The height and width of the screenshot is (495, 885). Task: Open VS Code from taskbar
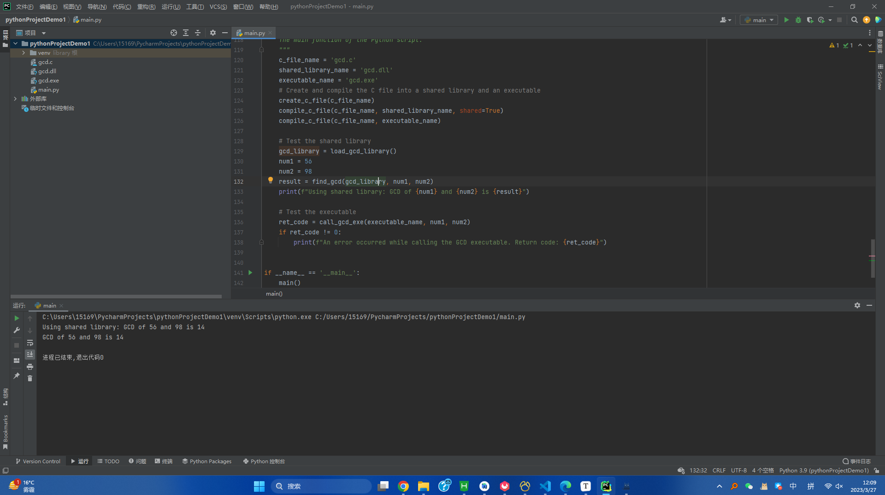click(545, 486)
